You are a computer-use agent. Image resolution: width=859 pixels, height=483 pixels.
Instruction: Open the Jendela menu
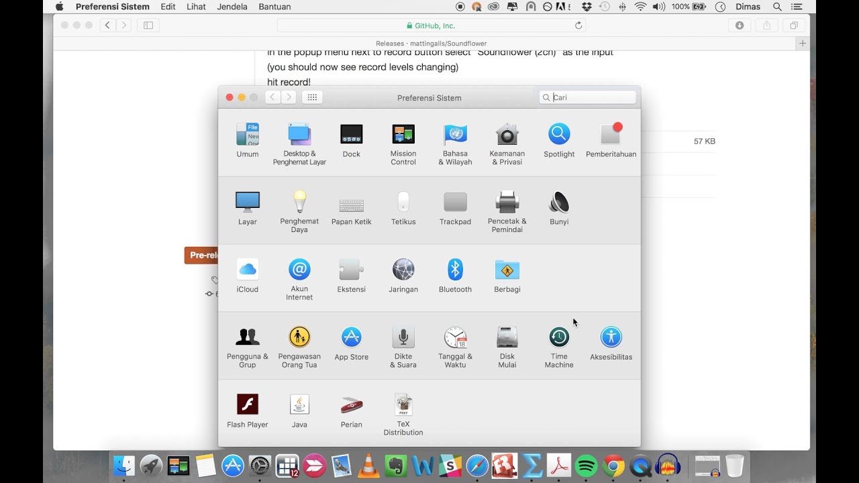pyautogui.click(x=232, y=7)
